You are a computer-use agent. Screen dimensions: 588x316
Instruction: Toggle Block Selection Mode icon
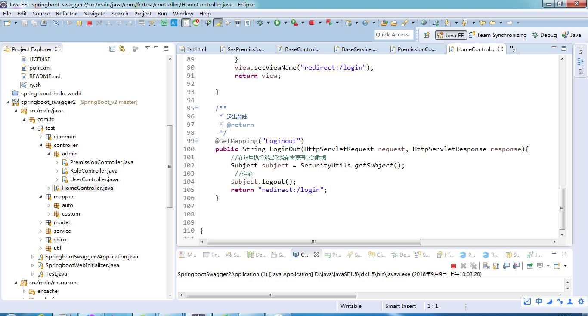coord(238,23)
